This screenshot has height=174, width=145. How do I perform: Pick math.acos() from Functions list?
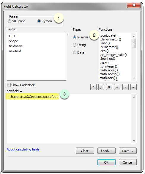click(x=109, y=70)
